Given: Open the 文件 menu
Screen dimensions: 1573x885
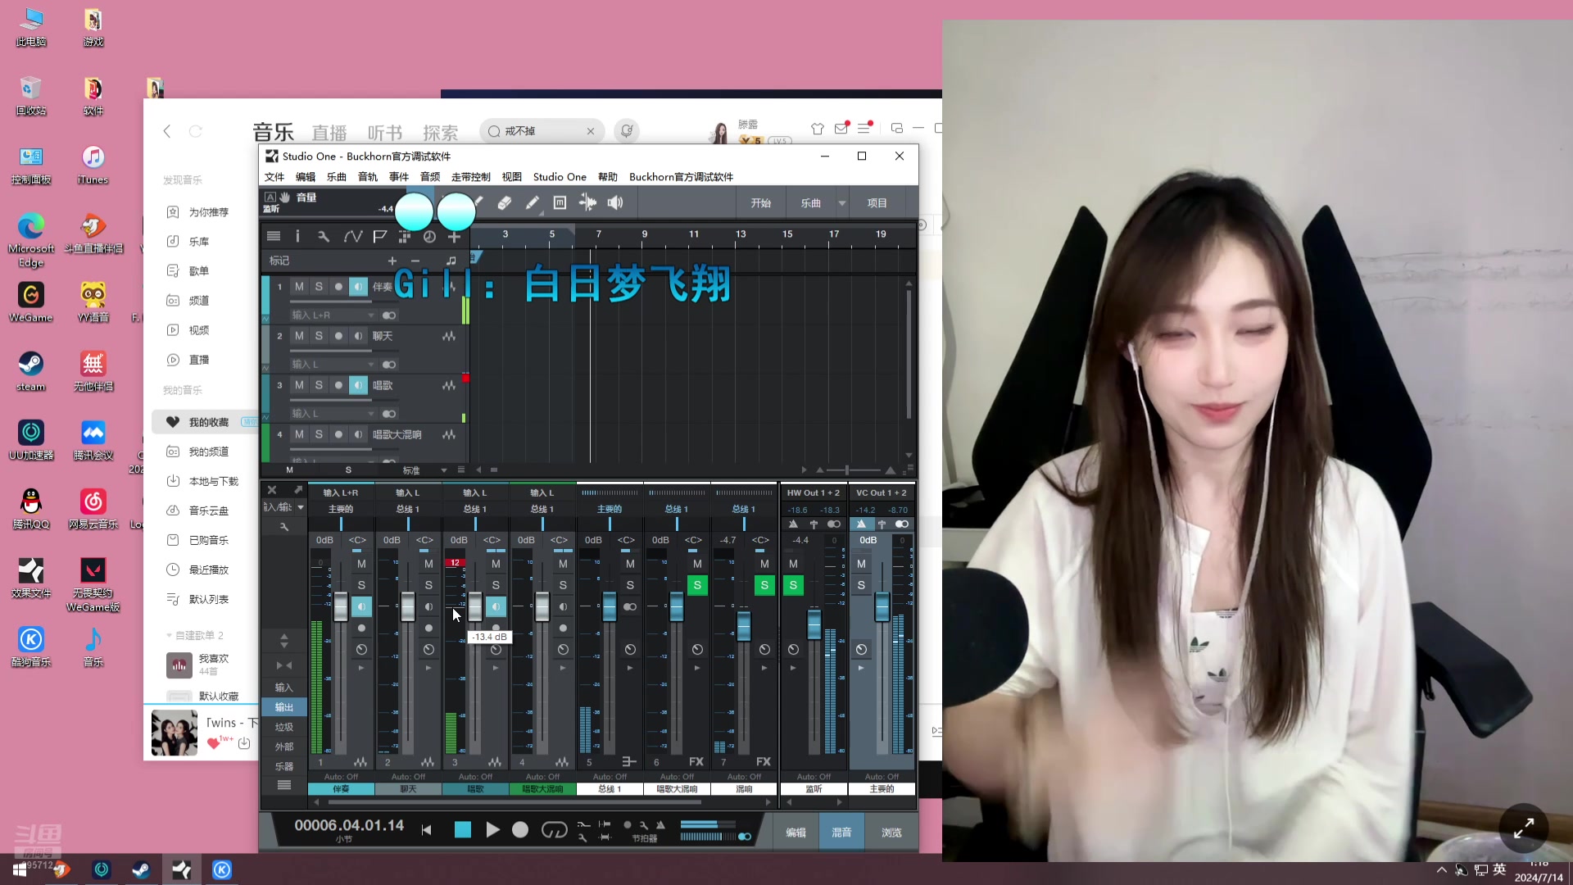Looking at the screenshot, I should 274,177.
